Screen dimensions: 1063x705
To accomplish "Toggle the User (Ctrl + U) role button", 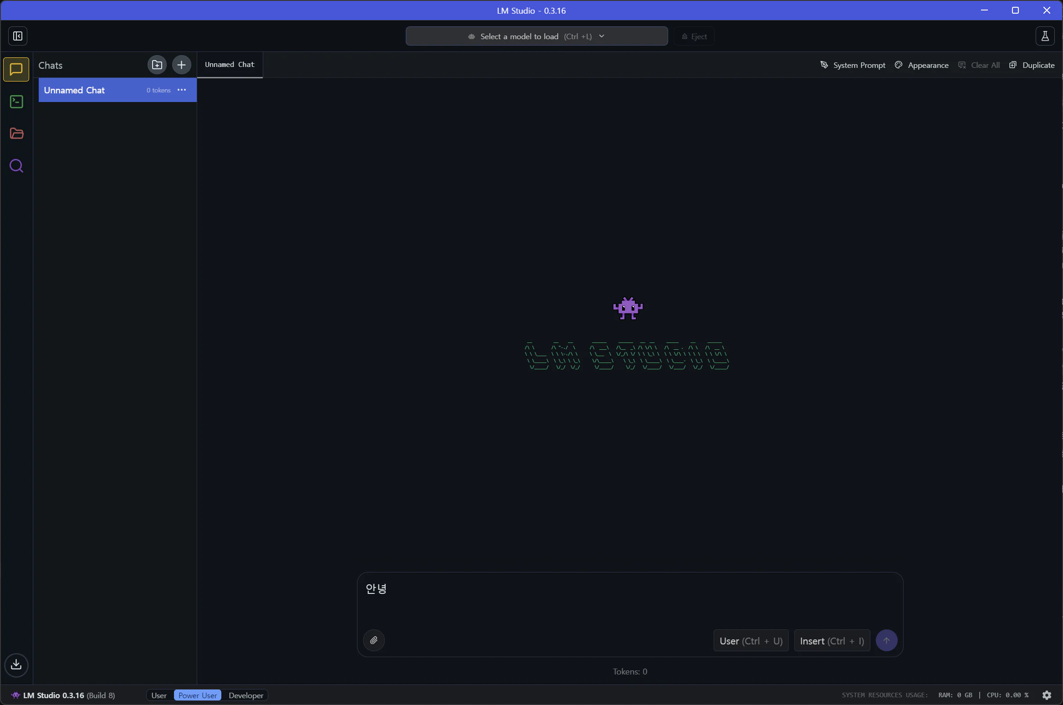I will (751, 640).
